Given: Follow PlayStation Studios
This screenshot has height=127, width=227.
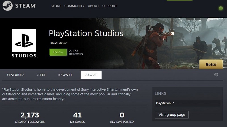Looking at the screenshot, I should pos(58,52).
